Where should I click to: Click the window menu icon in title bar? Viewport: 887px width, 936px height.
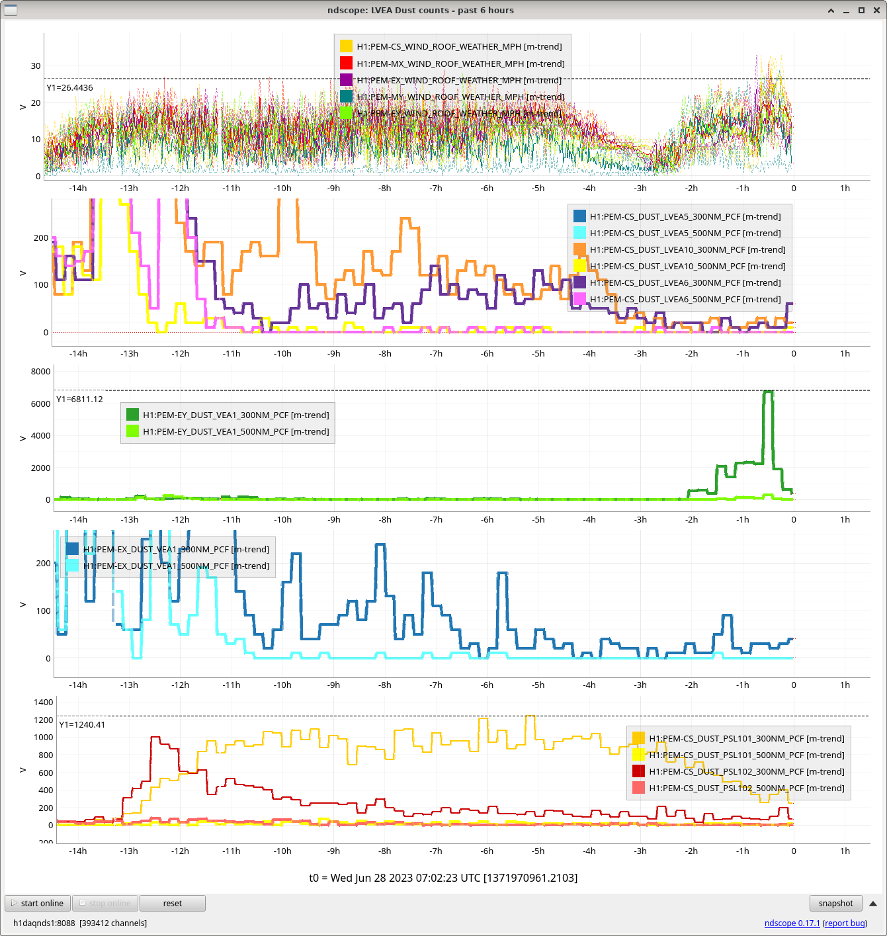click(x=10, y=10)
